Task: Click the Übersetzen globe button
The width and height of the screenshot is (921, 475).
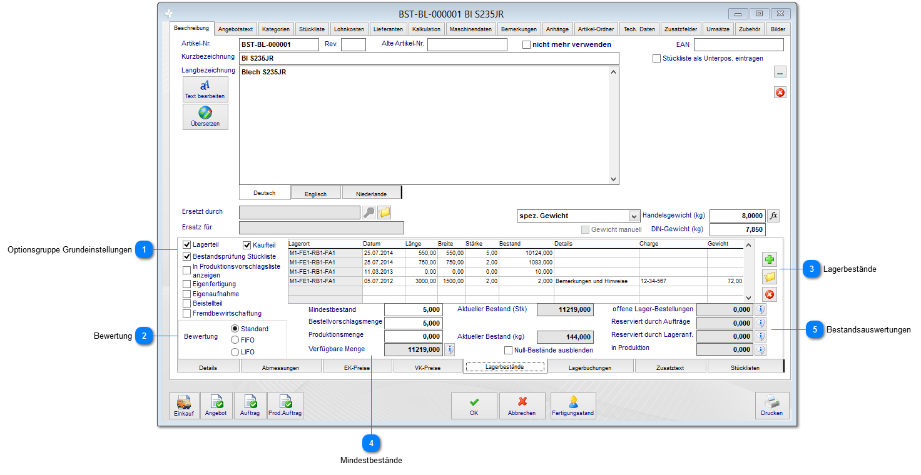Action: (205, 116)
